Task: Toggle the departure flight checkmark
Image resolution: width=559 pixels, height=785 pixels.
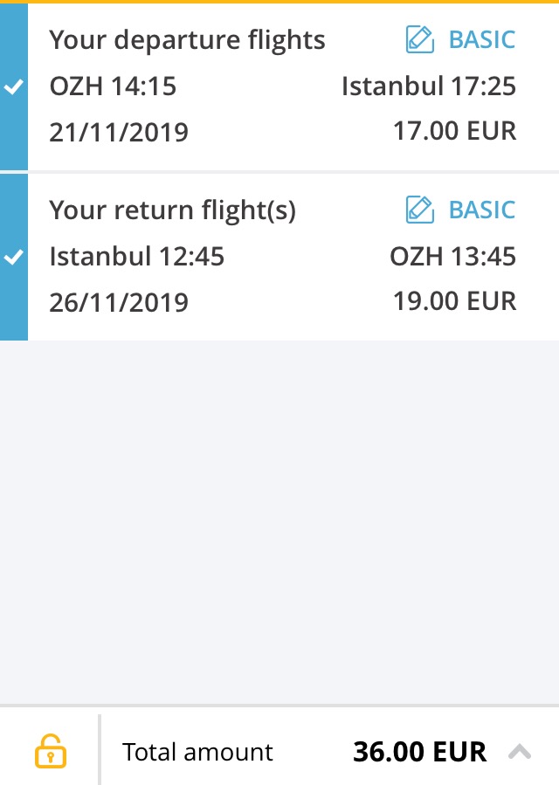Action: tap(13, 87)
